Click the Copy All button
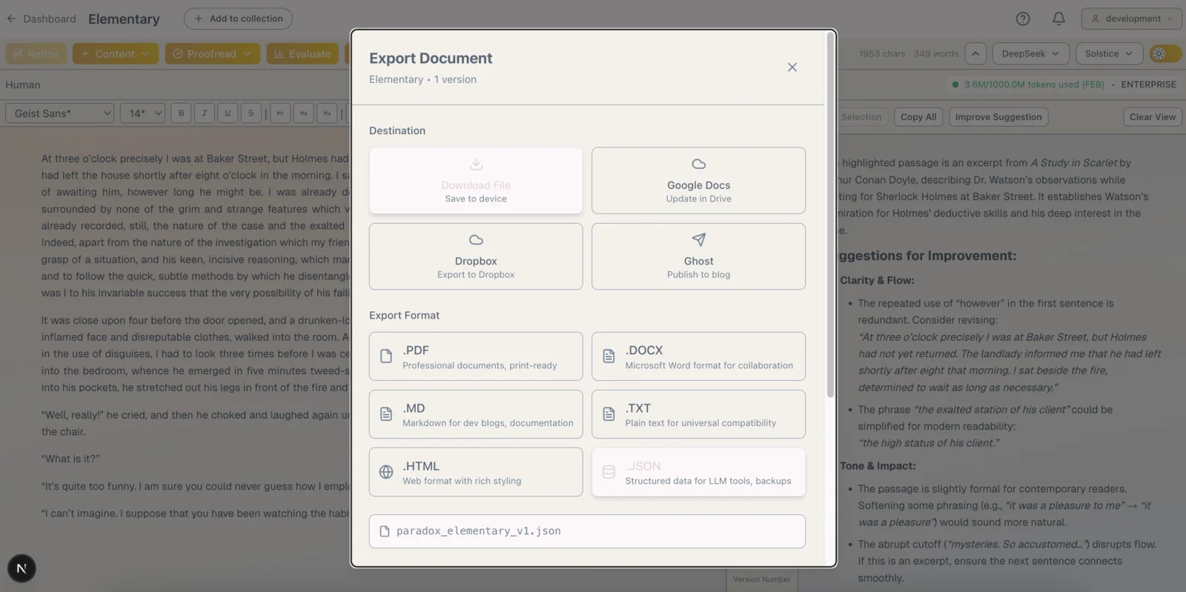Screen dimensions: 1186x592 [x=918, y=117]
